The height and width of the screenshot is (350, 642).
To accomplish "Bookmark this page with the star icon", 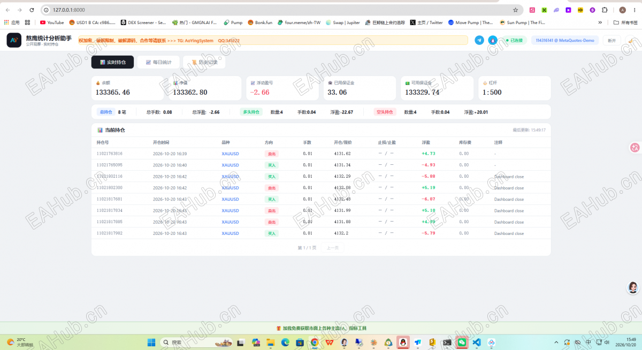I will [515, 10].
